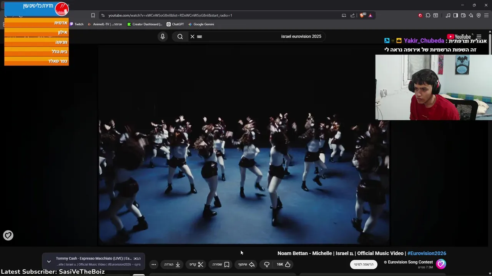Open the on-screen keyboard in the search box
Screen dimensions: 492x276
point(199,36)
